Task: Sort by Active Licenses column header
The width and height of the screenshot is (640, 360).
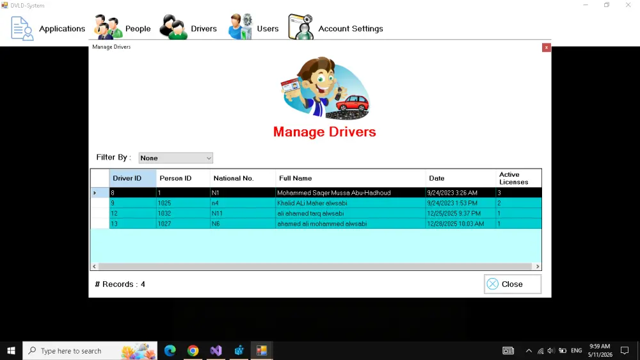Action: click(518, 178)
